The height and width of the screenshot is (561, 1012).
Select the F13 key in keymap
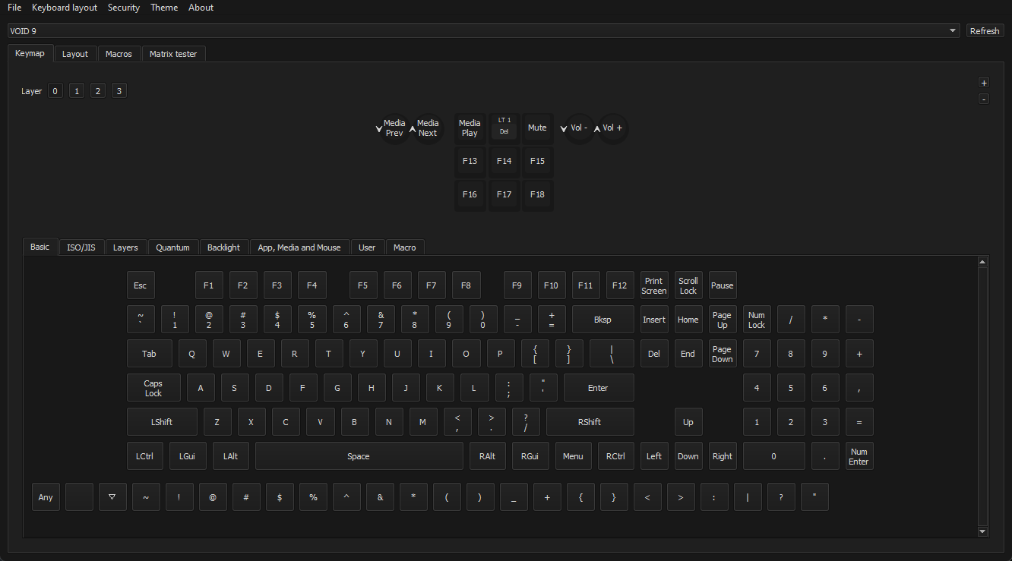(470, 162)
